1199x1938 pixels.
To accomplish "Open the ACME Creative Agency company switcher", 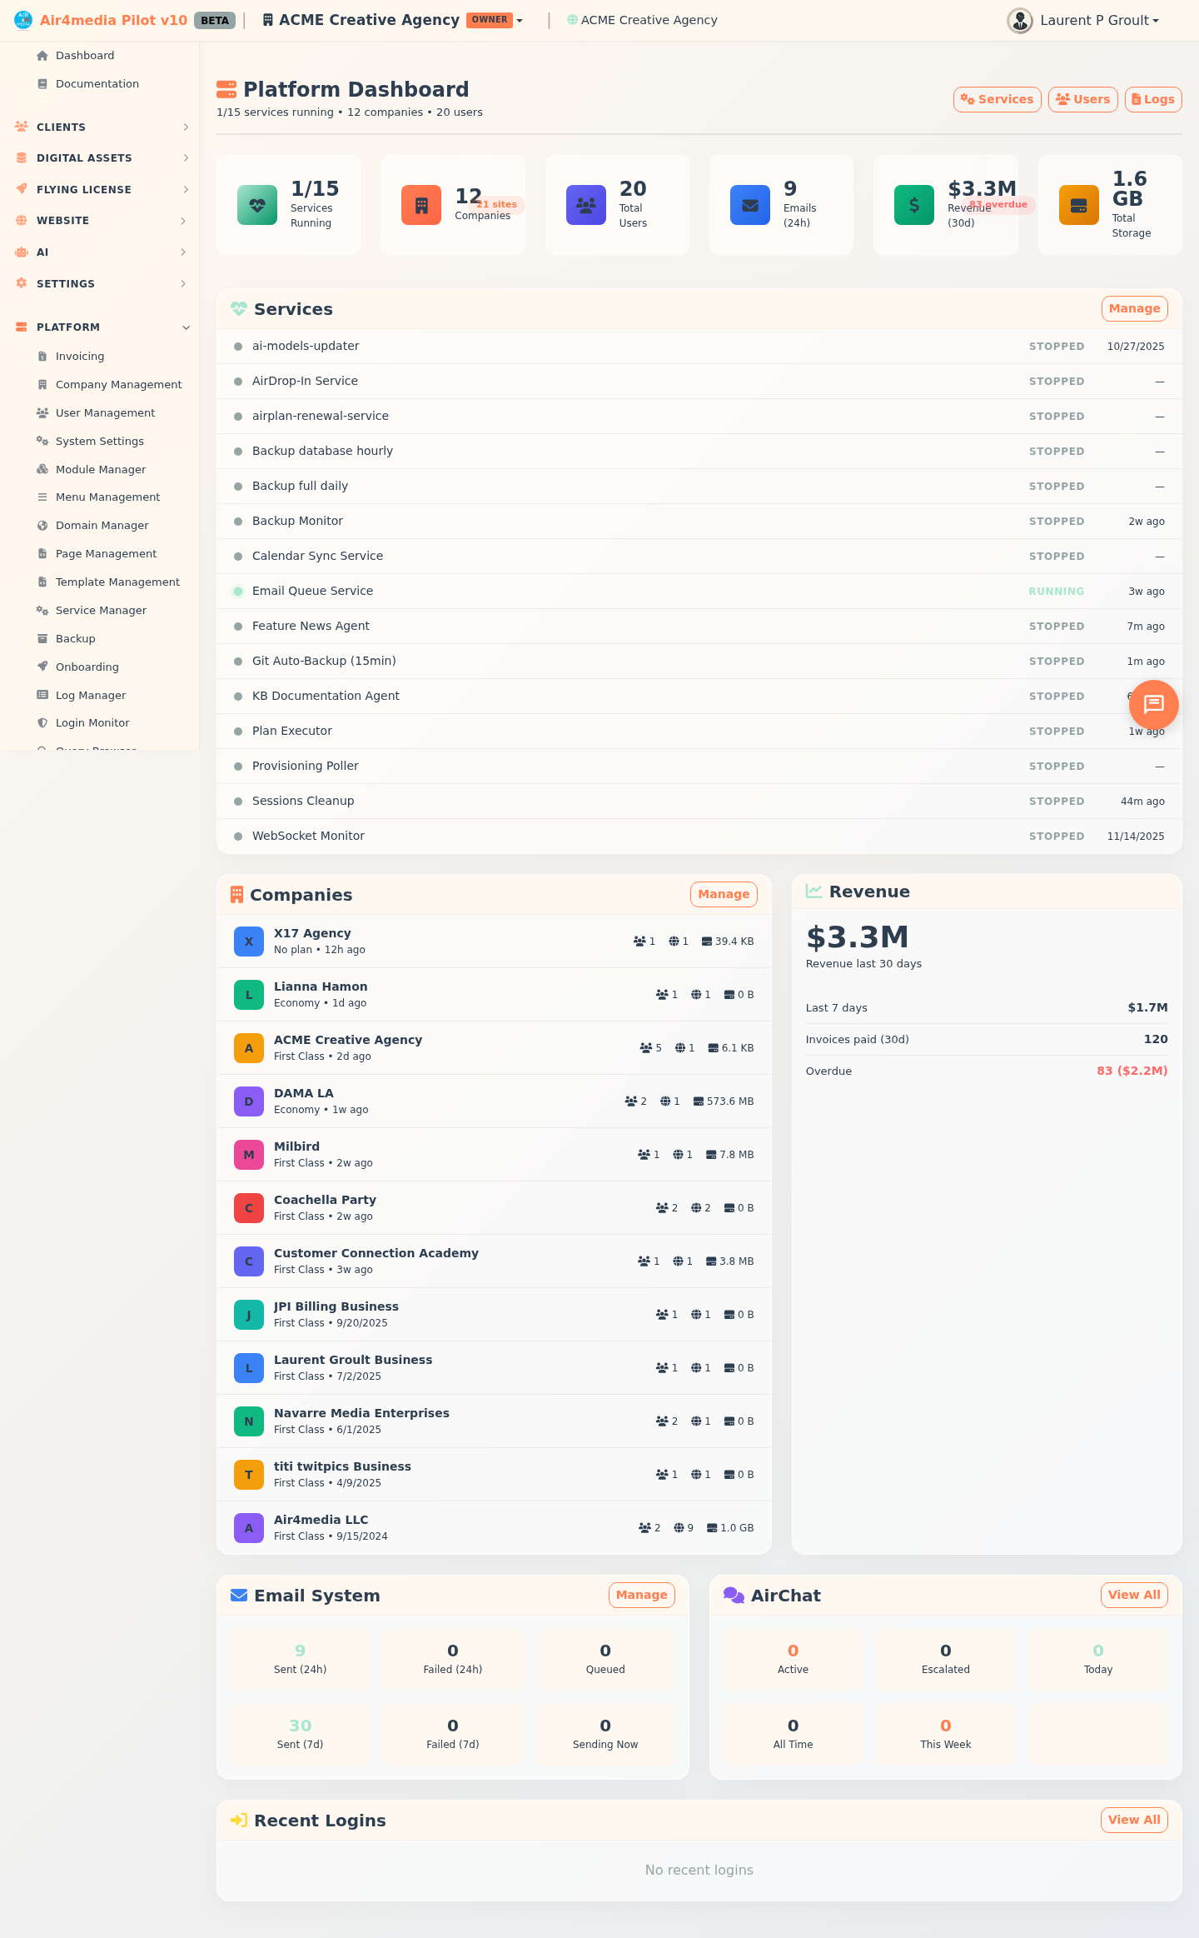I will (393, 20).
